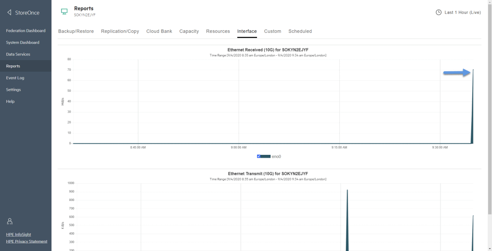The image size is (492, 251).
Task: Click the Ethernet Transmit (10G) chart title
Action: click(268, 174)
